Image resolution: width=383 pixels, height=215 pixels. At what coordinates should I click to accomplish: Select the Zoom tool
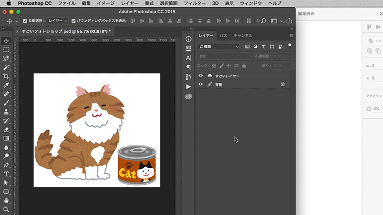6,209
